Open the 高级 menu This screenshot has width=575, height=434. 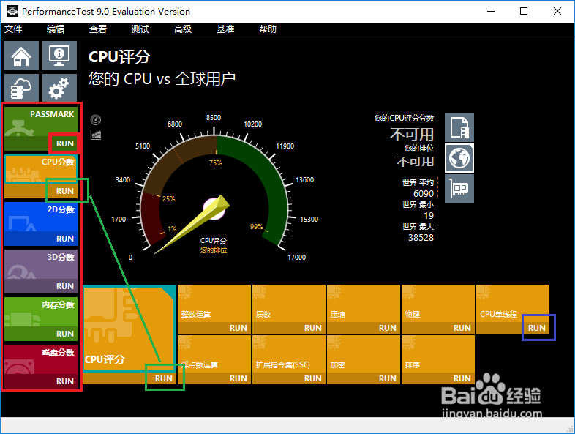[183, 29]
